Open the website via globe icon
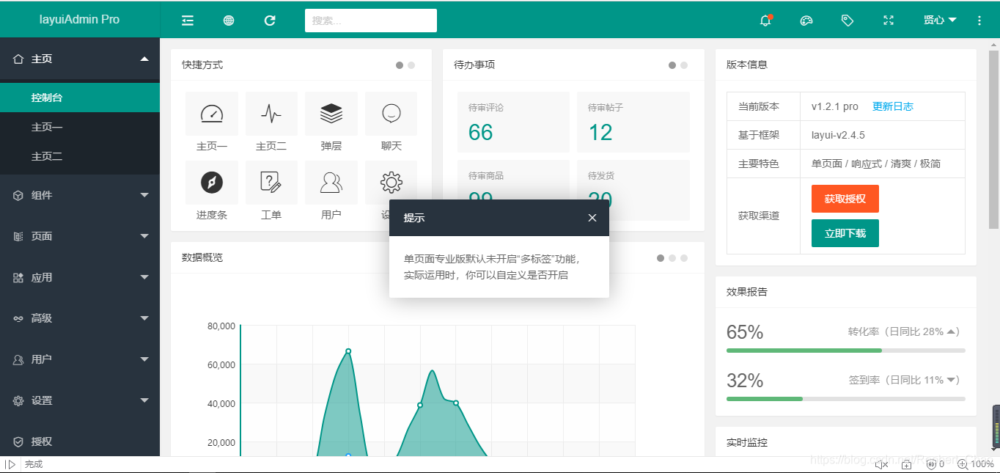The height and width of the screenshot is (473, 1000). (x=229, y=21)
